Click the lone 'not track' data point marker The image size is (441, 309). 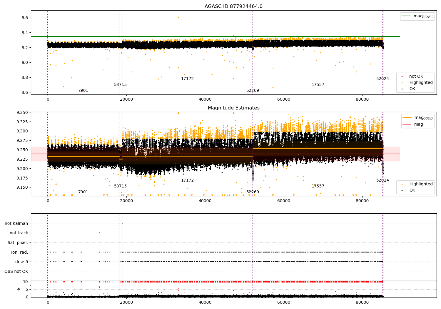click(x=100, y=233)
